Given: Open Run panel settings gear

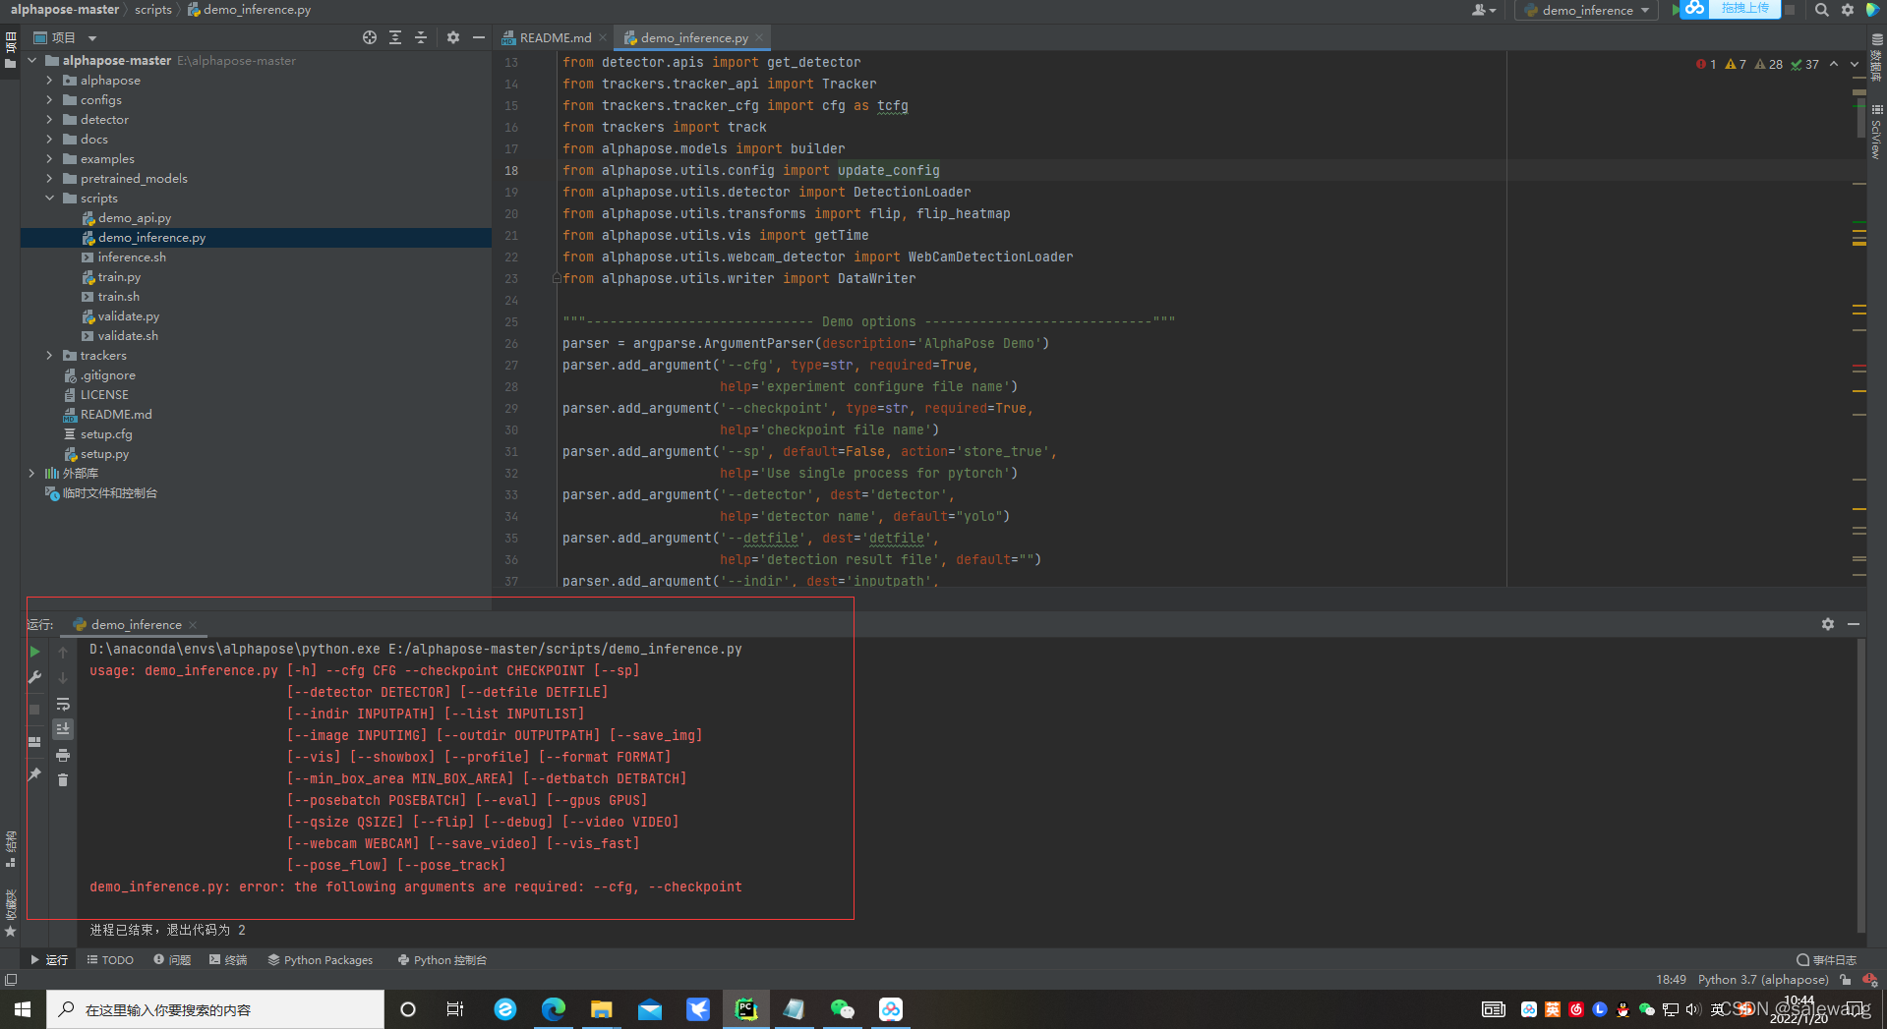Looking at the screenshot, I should (1827, 624).
